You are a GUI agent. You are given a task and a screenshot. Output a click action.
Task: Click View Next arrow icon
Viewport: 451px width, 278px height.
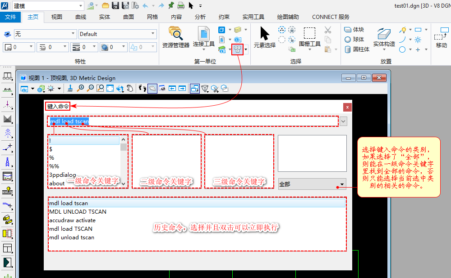(x=182, y=88)
